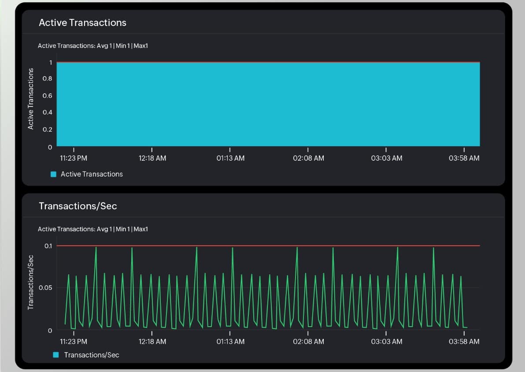Click the 02:08 AM tick on the Active Transactions chart
Image resolution: width=525 pixels, height=372 pixels.
(x=308, y=158)
